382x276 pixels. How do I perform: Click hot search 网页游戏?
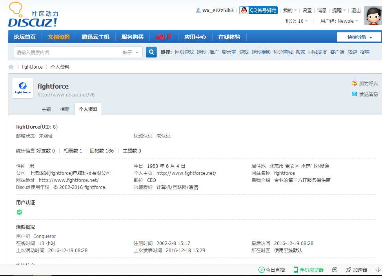tap(184, 52)
